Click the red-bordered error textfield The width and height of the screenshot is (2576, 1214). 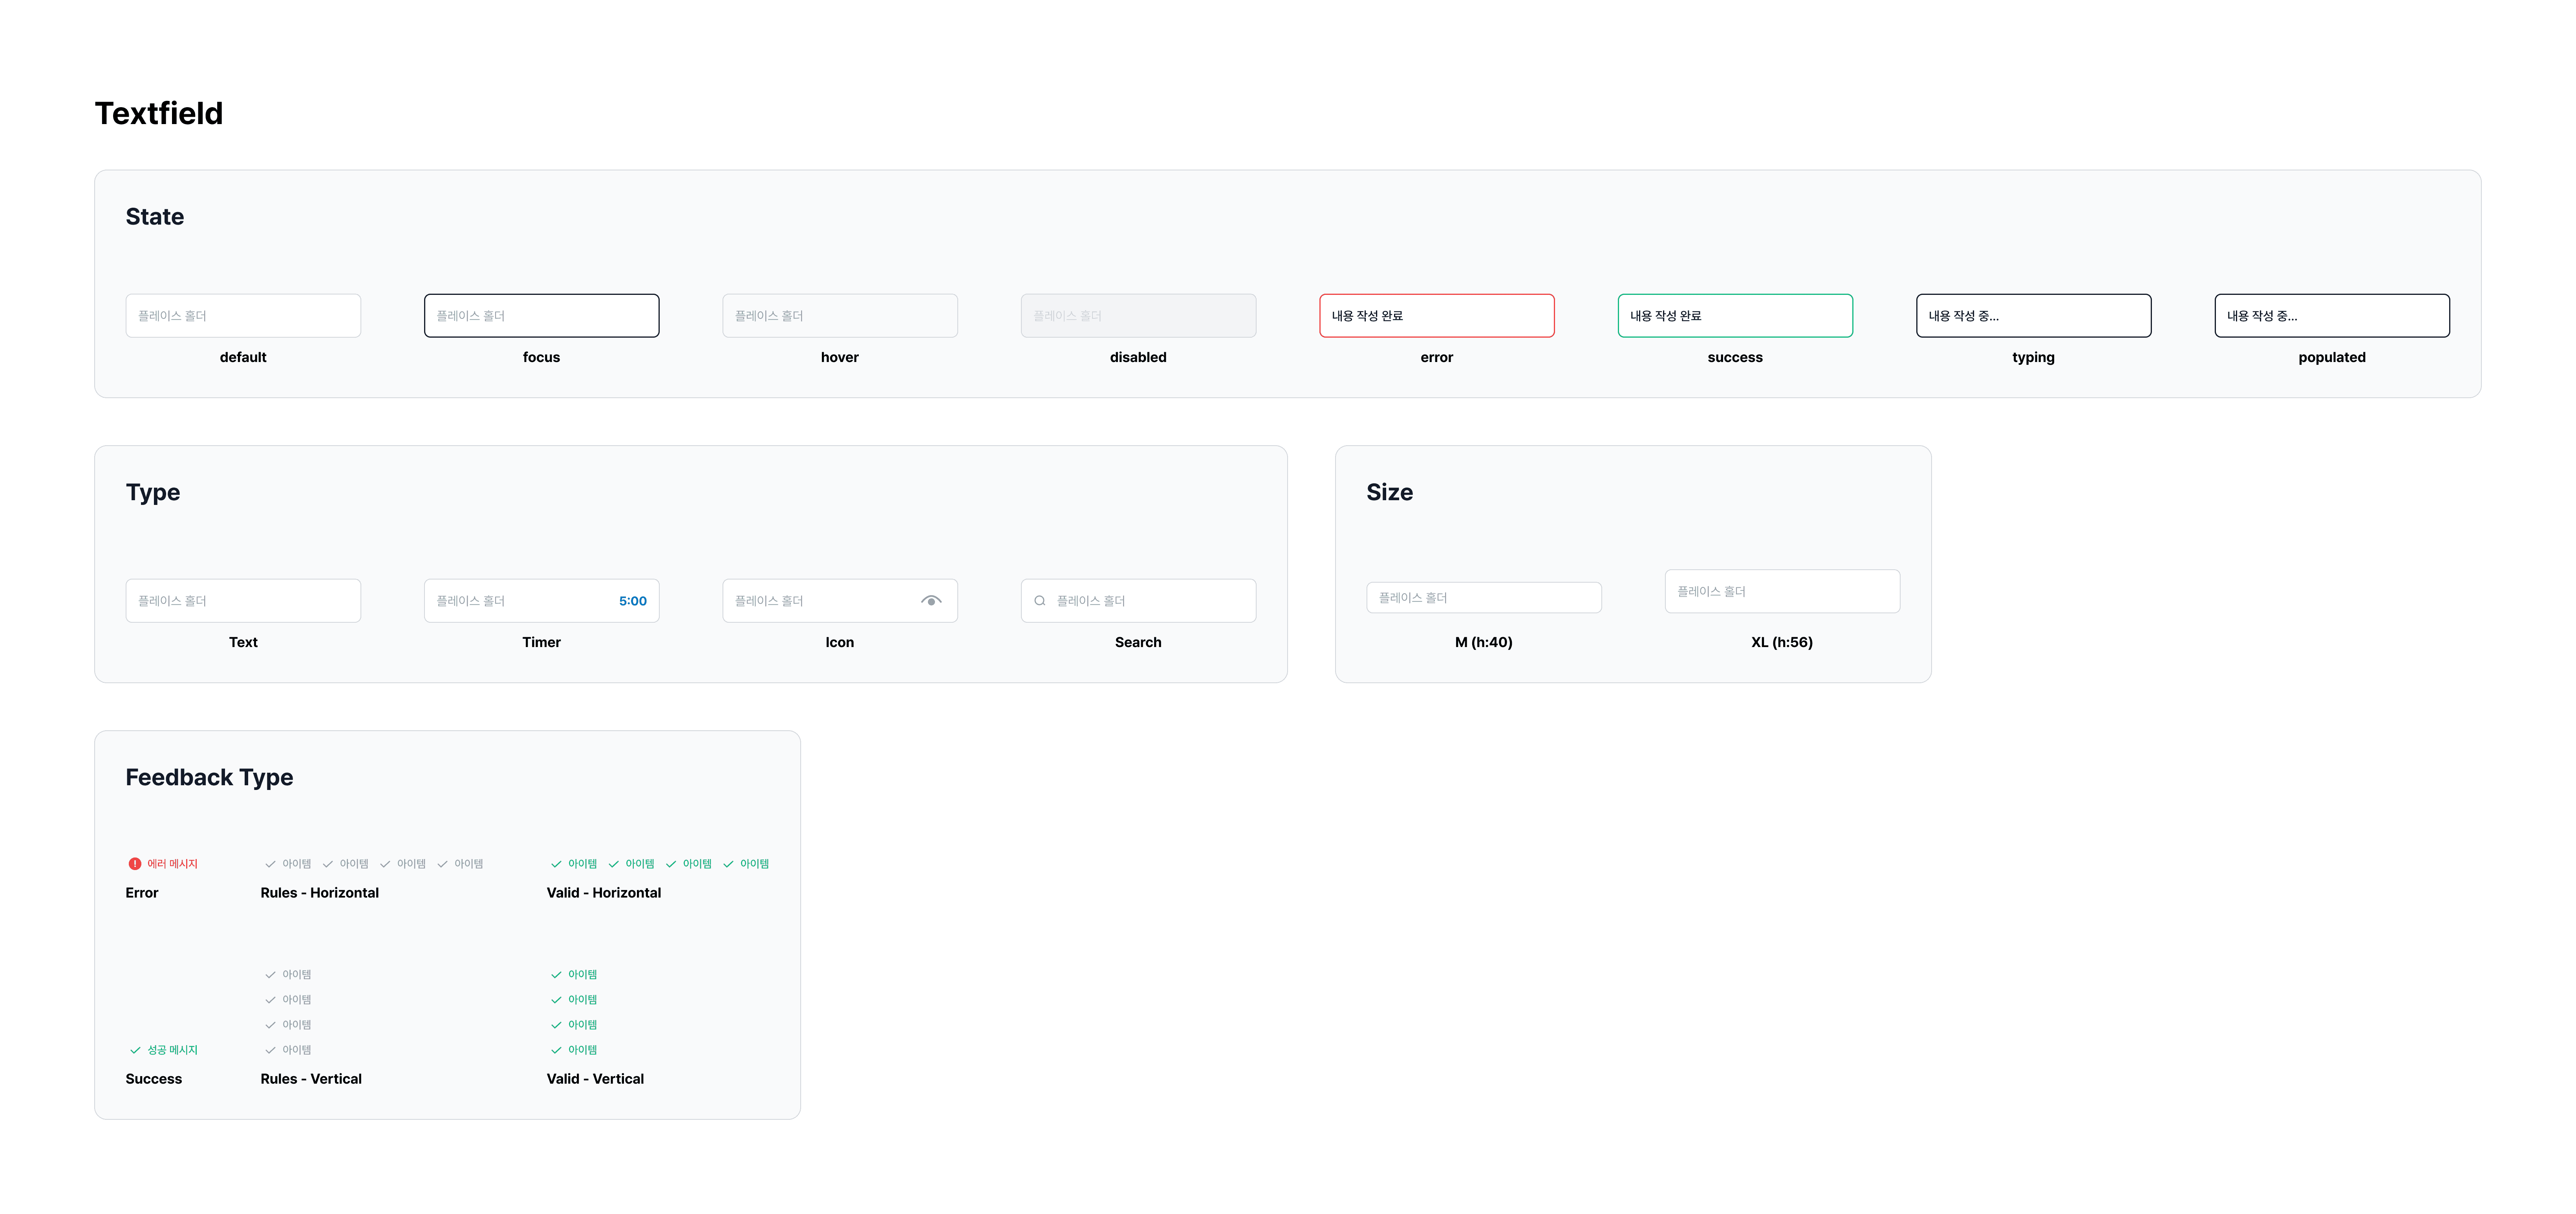pos(1436,316)
